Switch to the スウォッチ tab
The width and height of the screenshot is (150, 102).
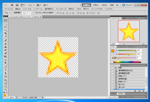(121, 47)
